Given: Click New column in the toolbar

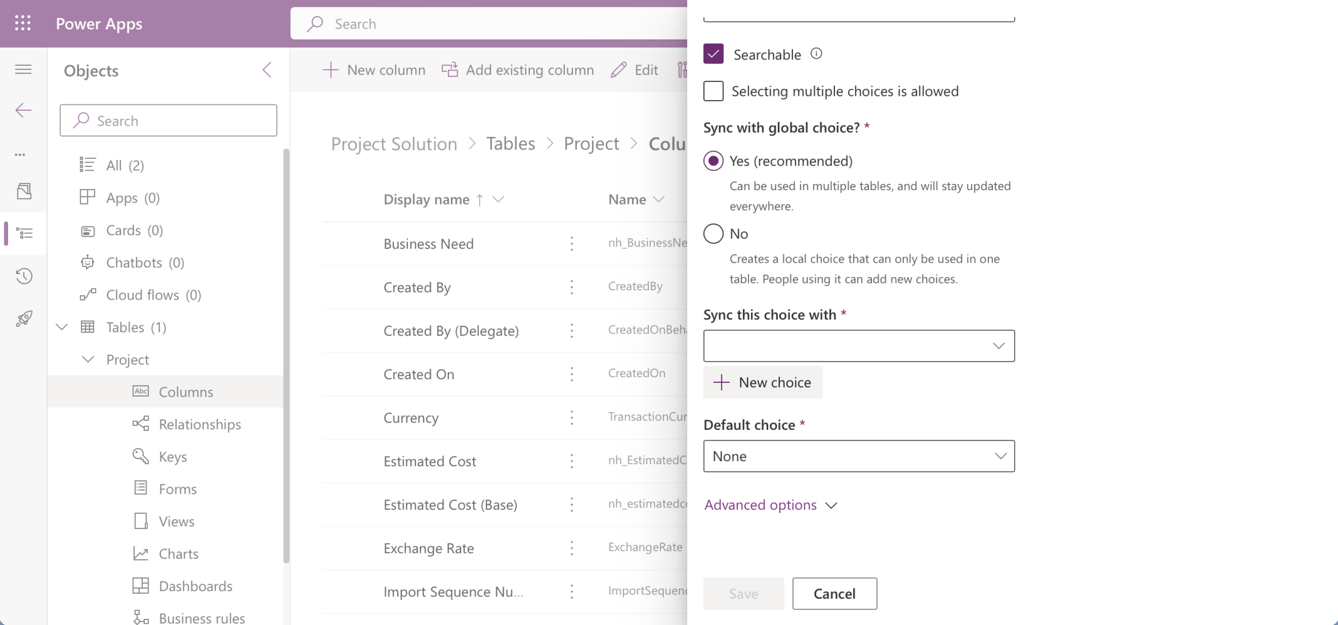Looking at the screenshot, I should point(374,70).
